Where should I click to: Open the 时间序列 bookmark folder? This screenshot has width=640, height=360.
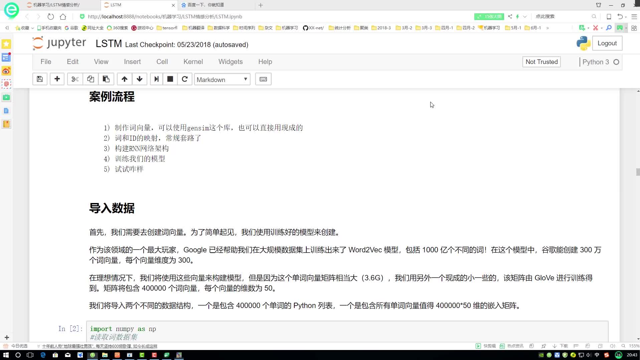click(244, 28)
